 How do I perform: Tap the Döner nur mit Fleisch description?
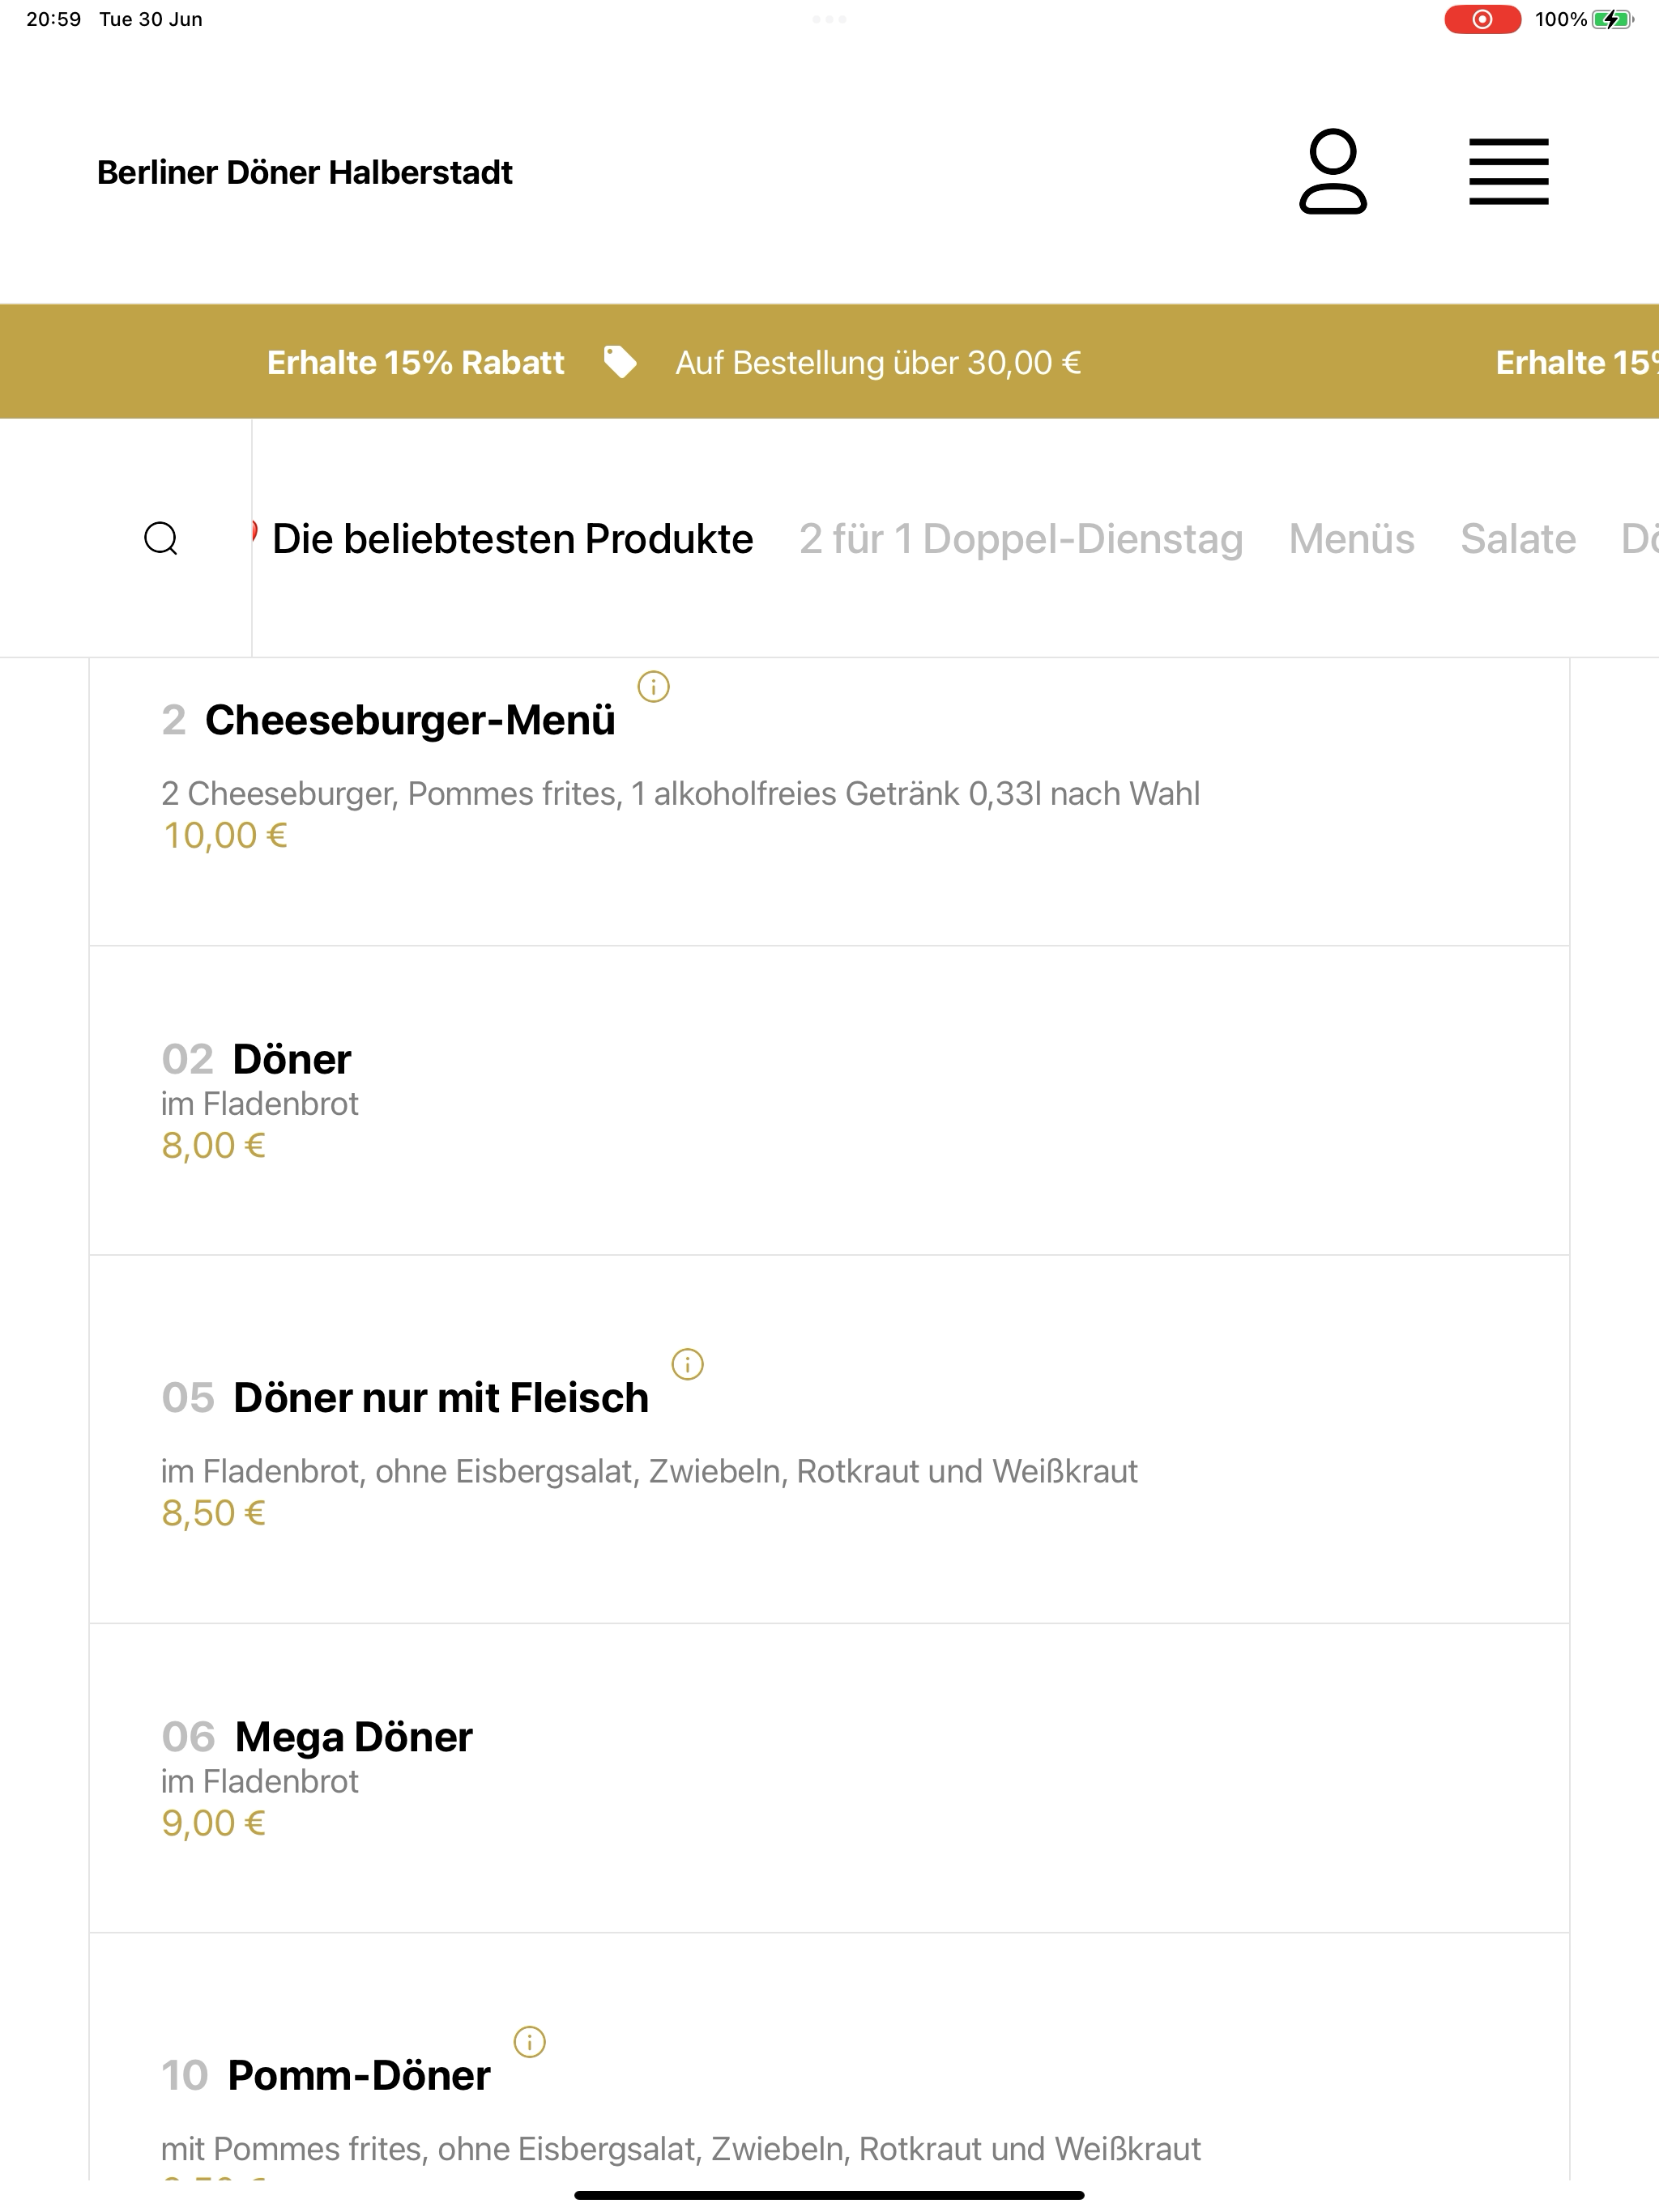pyautogui.click(x=650, y=1471)
